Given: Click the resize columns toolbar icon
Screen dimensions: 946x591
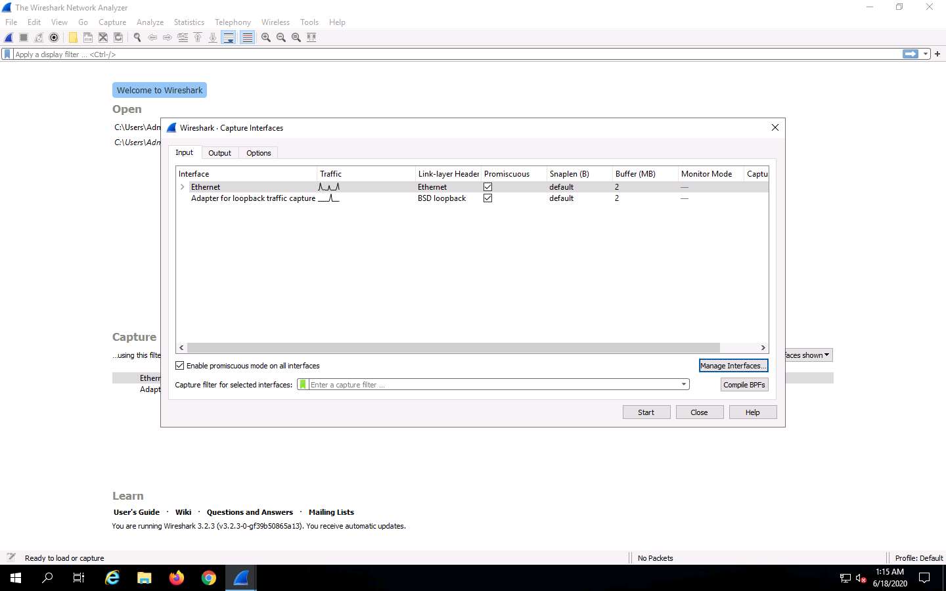Looking at the screenshot, I should click(x=311, y=37).
